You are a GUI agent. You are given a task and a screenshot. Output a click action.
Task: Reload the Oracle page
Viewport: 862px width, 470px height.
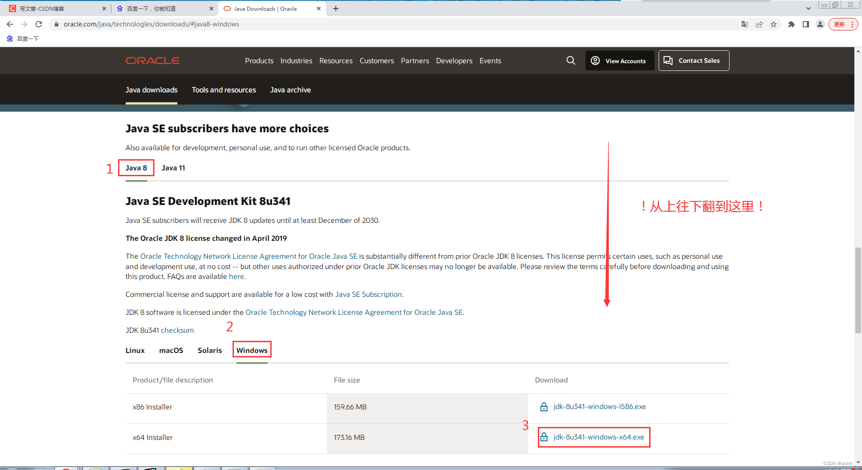pyautogui.click(x=39, y=24)
